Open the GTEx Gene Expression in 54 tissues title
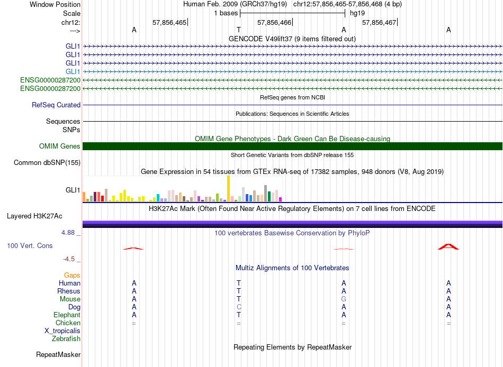The width and height of the screenshot is (503, 367). [292, 171]
